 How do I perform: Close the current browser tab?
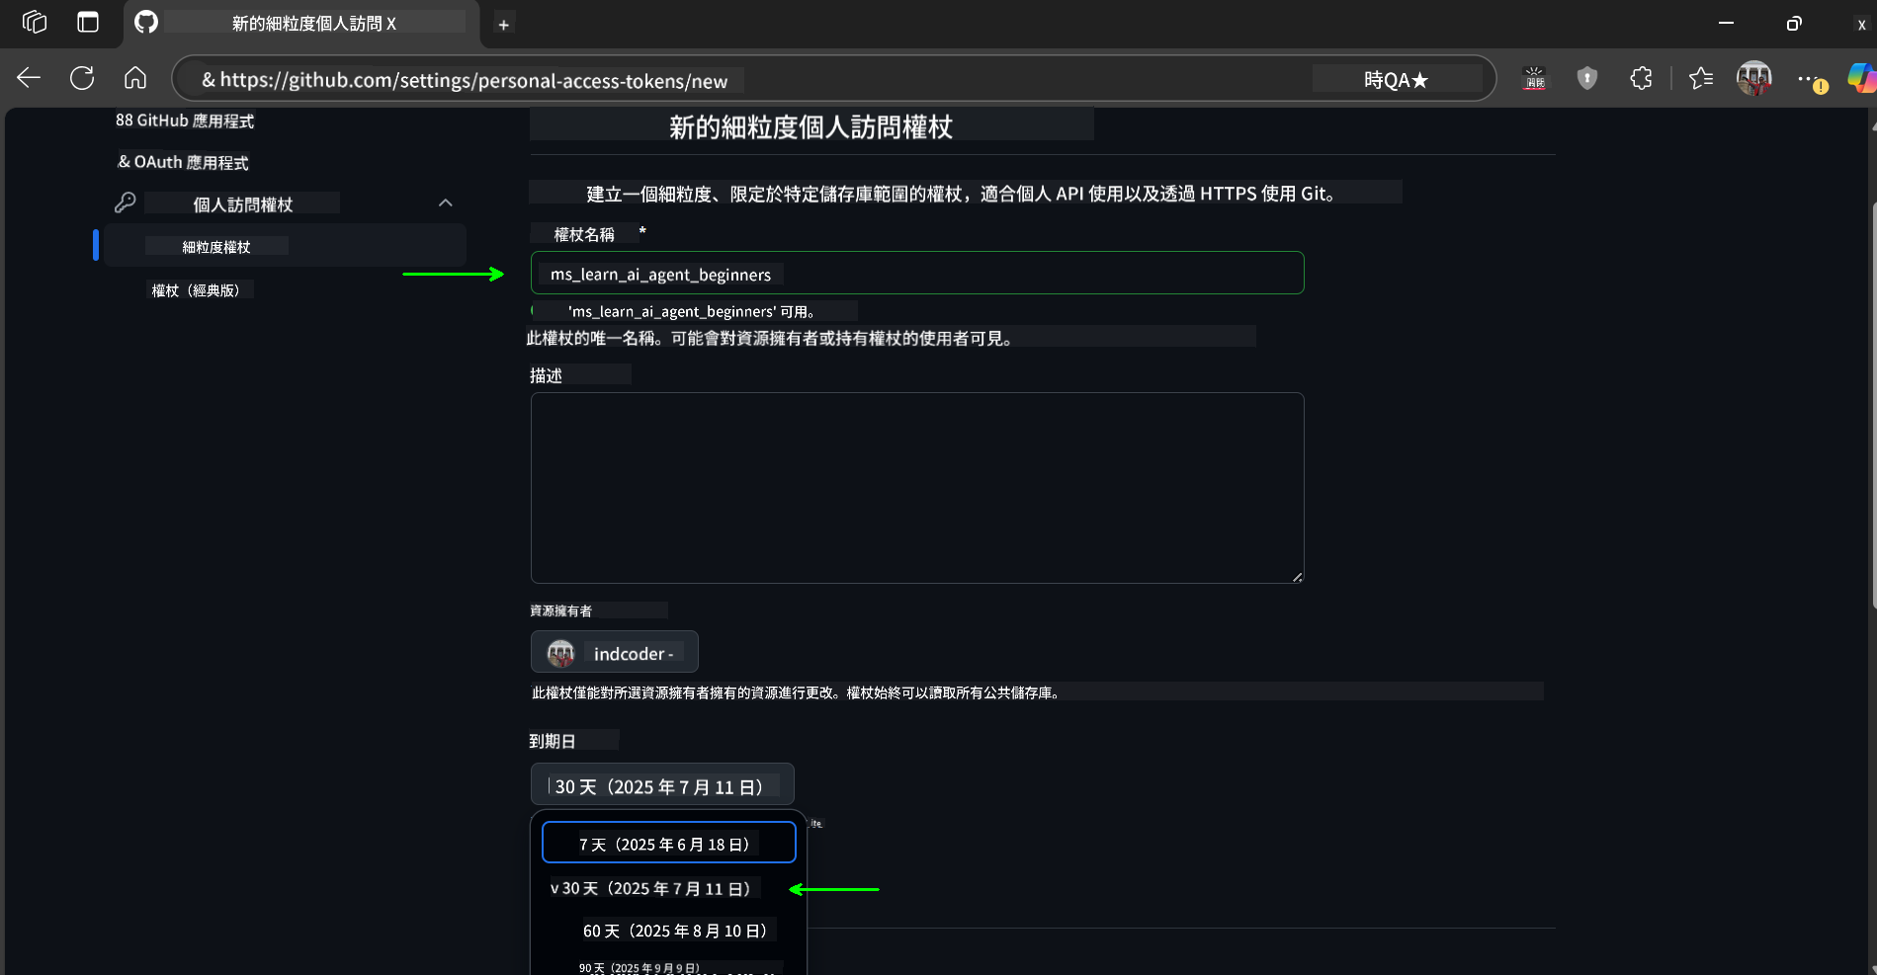[x=391, y=23]
